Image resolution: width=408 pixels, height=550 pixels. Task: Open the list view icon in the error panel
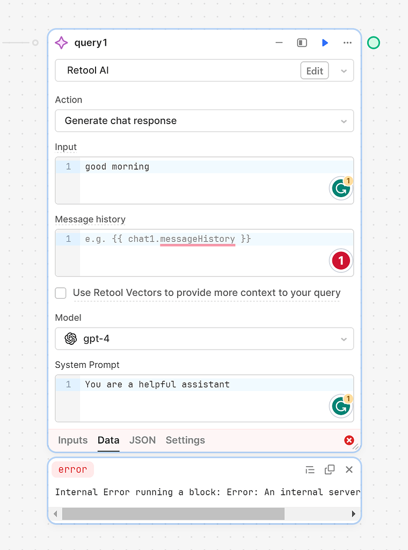pyautogui.click(x=310, y=469)
